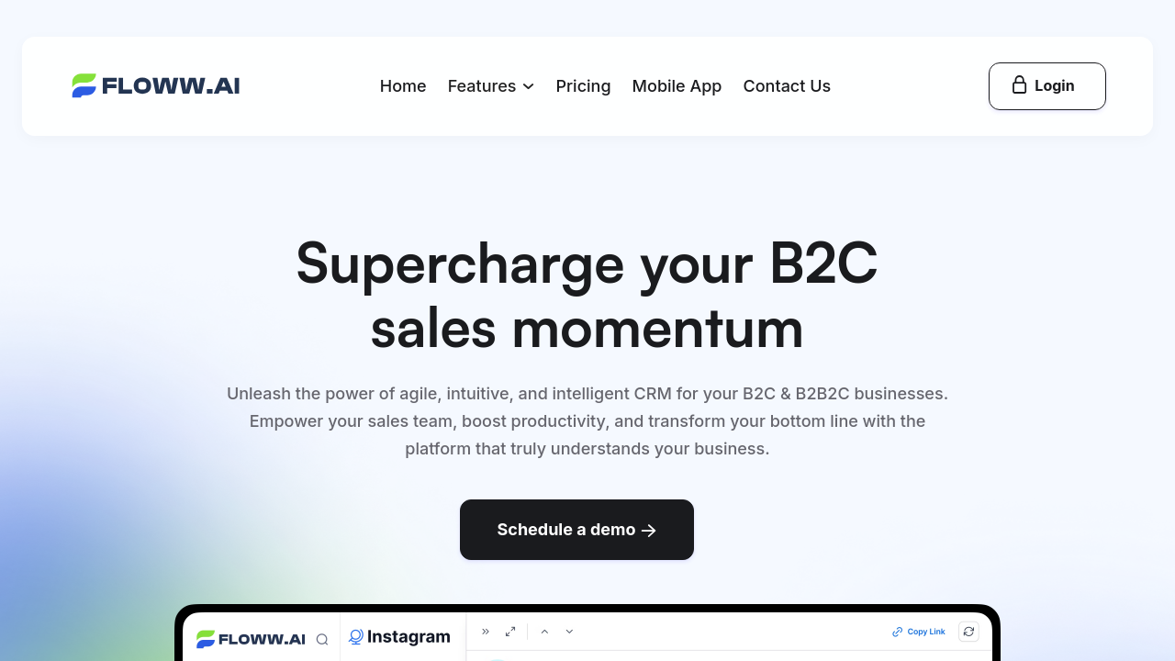Navigate to Contact Us
This screenshot has width=1175, height=661.
tap(787, 86)
